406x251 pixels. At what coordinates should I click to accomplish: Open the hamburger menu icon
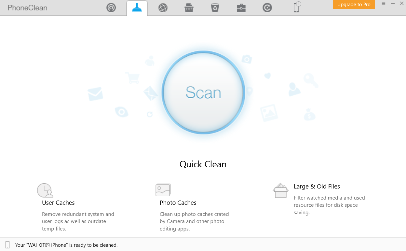(384, 3)
